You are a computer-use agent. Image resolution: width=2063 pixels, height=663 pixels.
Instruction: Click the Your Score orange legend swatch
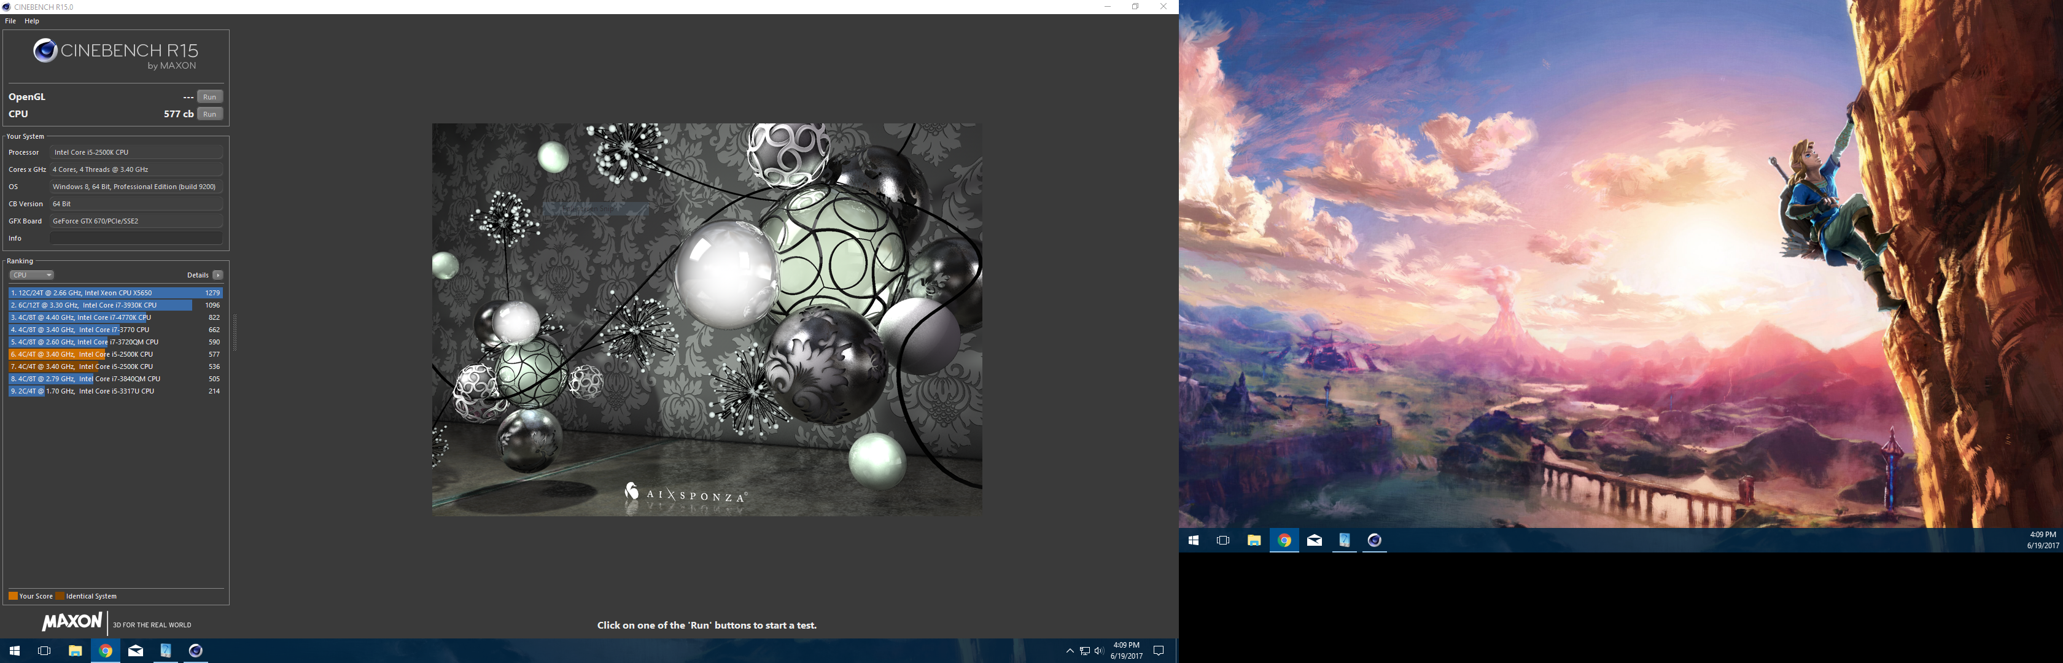[13, 595]
